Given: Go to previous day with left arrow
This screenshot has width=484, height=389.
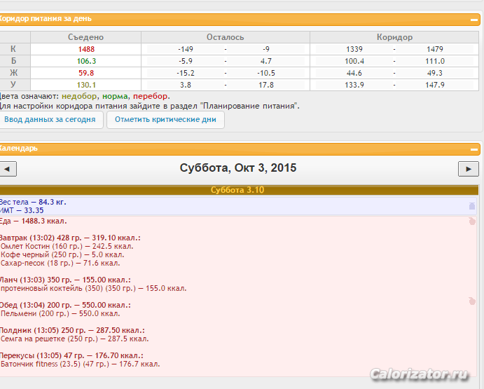Looking at the screenshot, I should [8, 169].
